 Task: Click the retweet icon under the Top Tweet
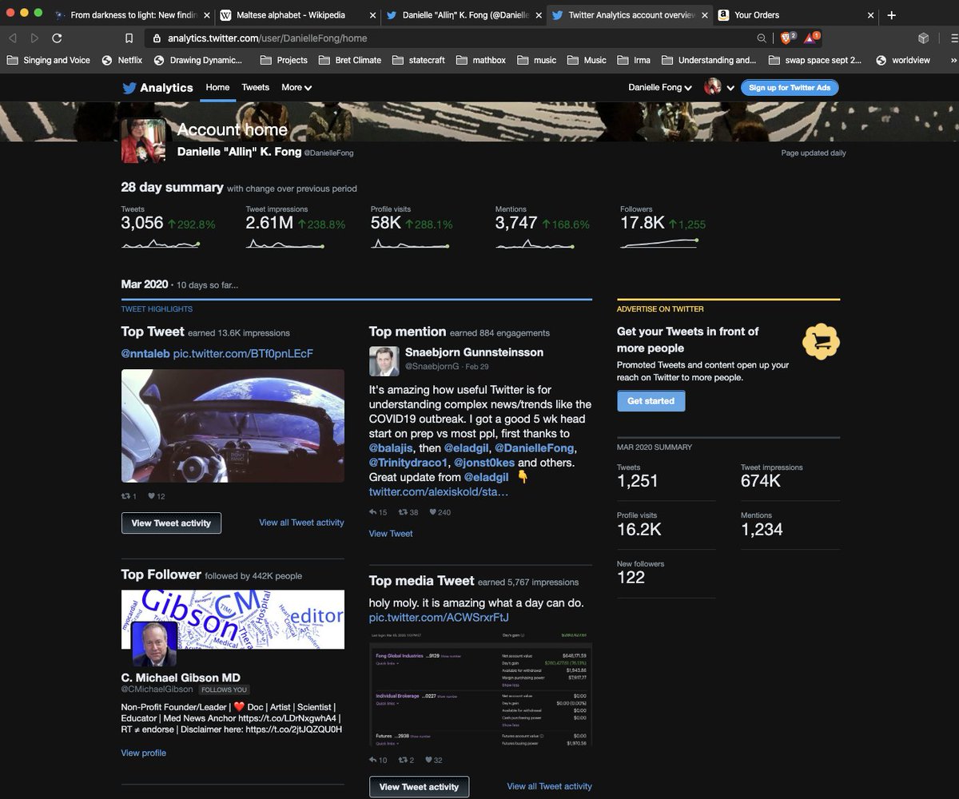point(125,497)
